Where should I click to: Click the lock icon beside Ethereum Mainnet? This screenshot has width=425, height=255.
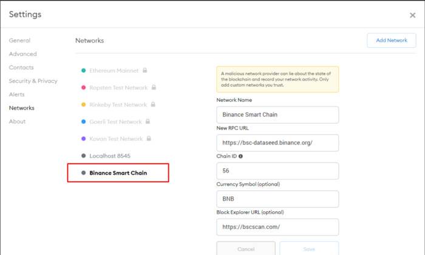click(x=145, y=70)
